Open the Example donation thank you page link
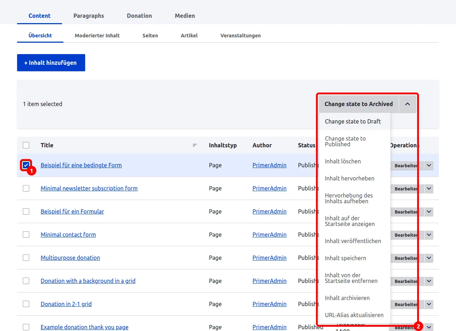The height and width of the screenshot is (331, 456). [x=84, y=327]
